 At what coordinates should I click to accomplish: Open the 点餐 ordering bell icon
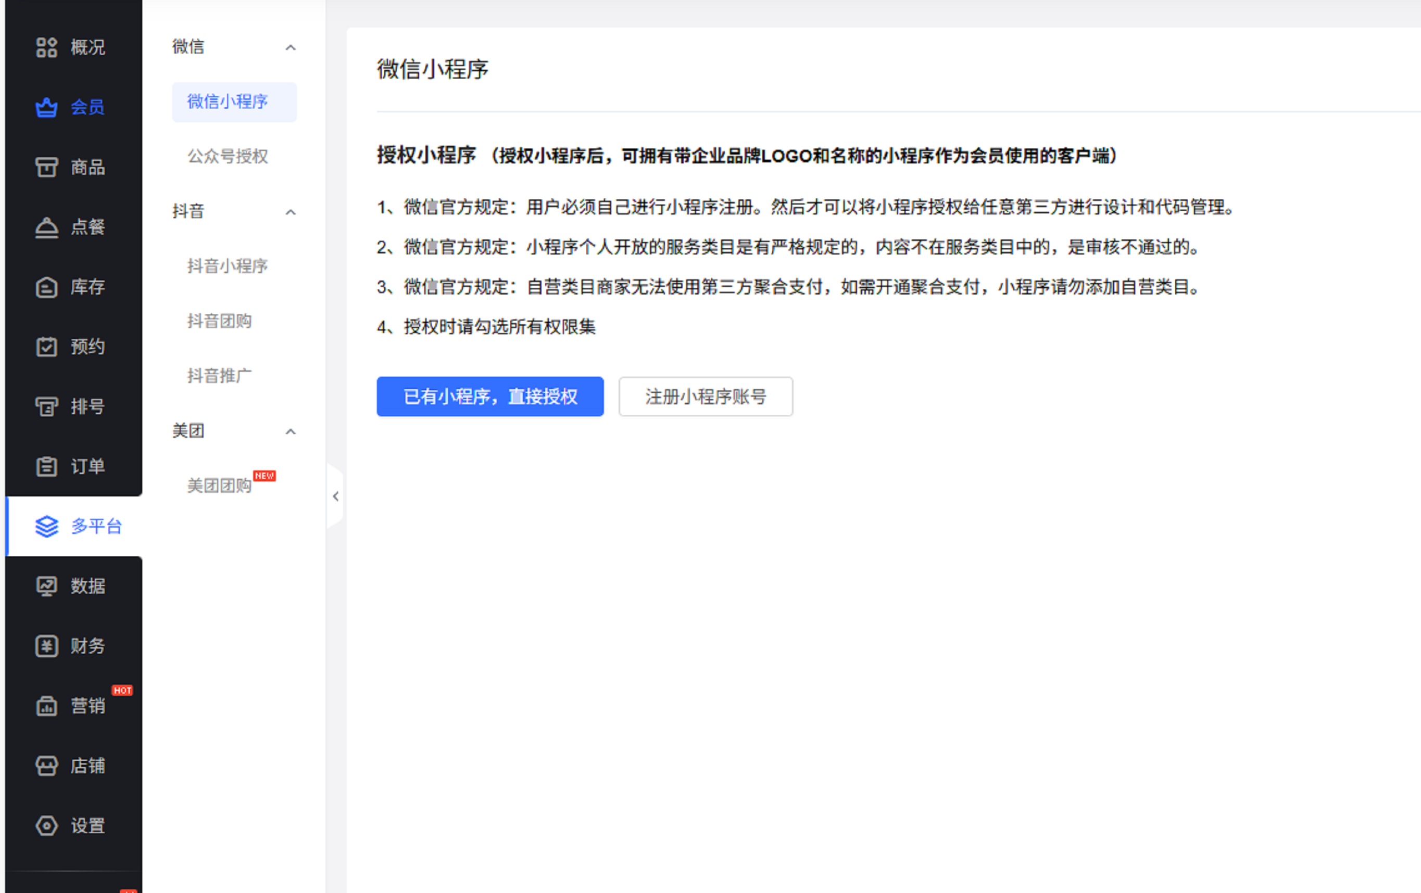point(47,227)
